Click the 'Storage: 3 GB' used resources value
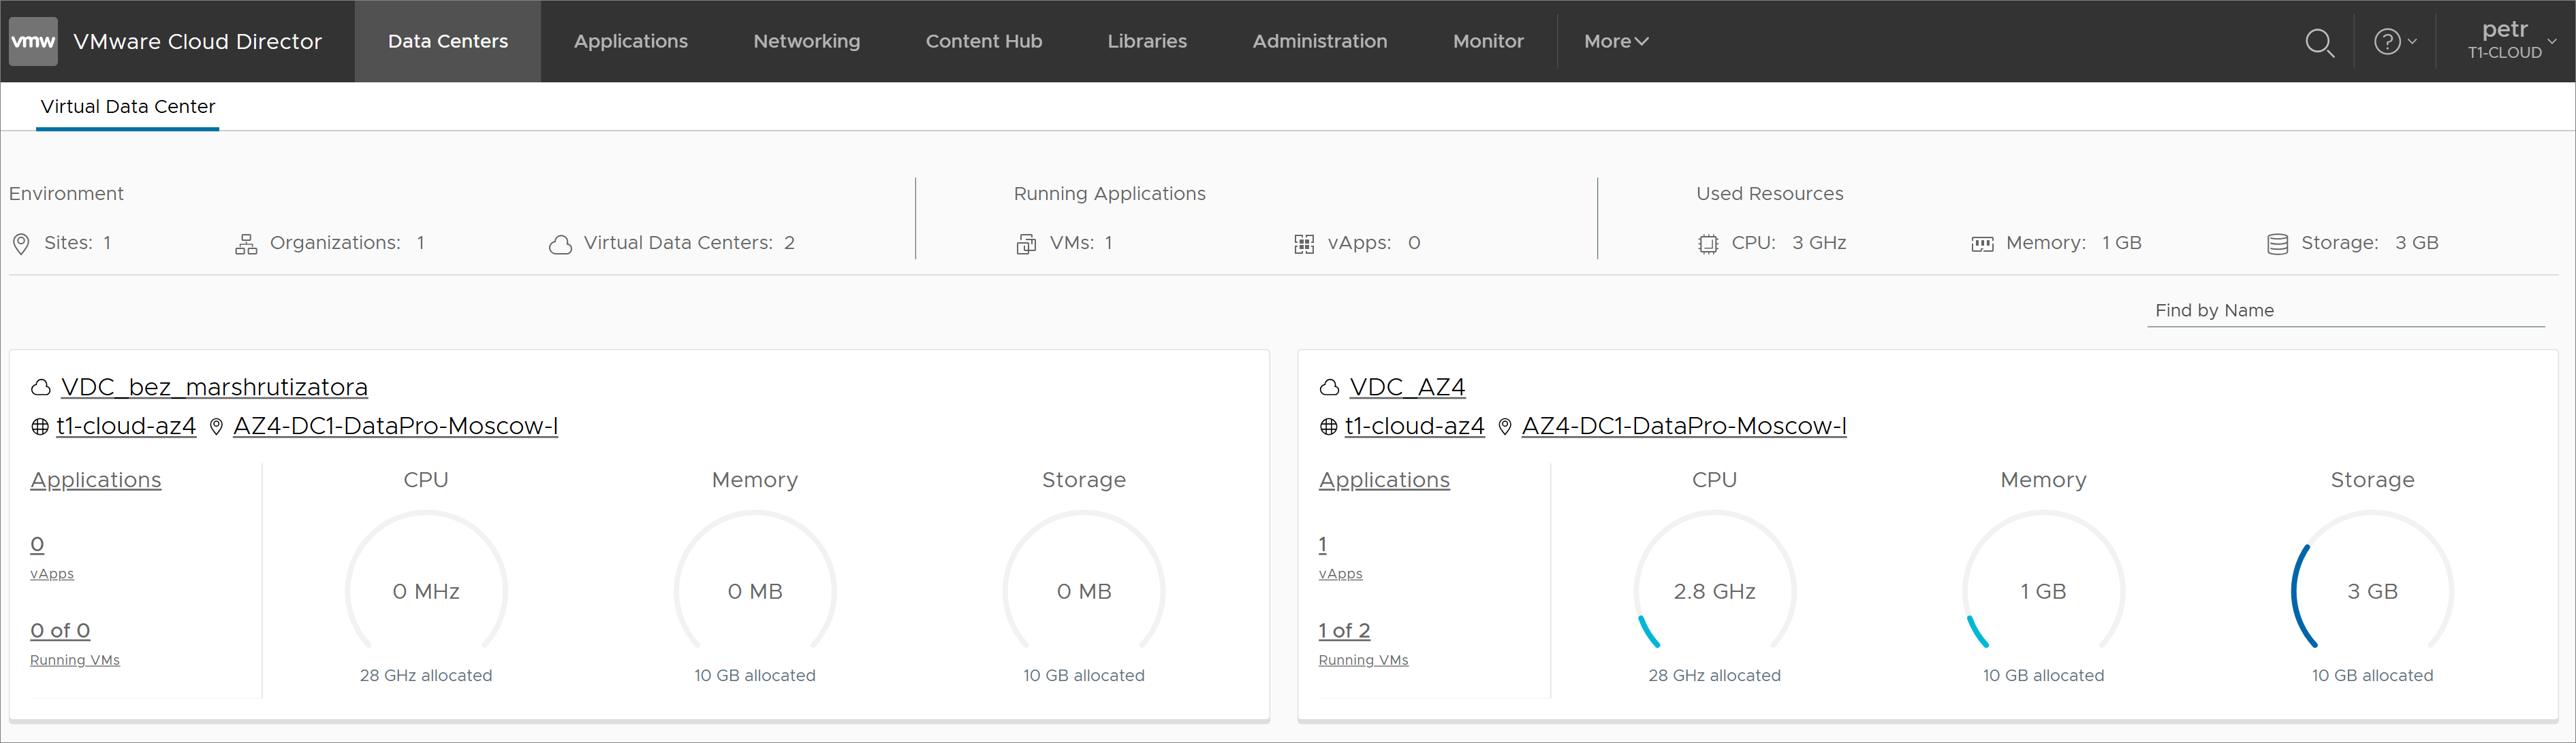Screen dimensions: 2576x743 (x=2370, y=244)
